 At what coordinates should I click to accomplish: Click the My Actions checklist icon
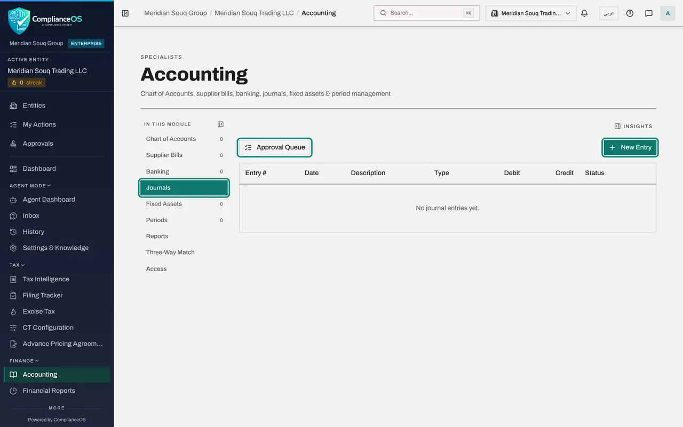coord(13,124)
